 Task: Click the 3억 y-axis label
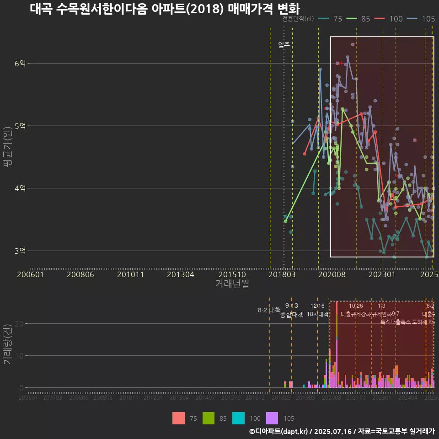pyautogui.click(x=20, y=251)
